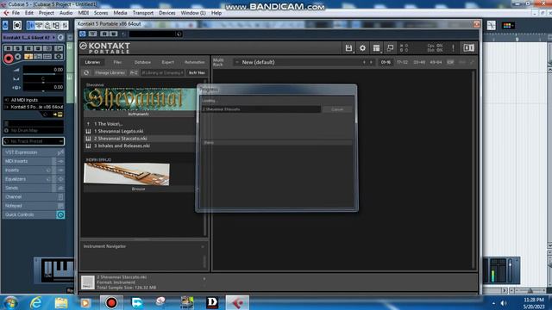This screenshot has height=310, width=552.
Task: Open the MIDI menu
Action: click(x=84, y=13)
